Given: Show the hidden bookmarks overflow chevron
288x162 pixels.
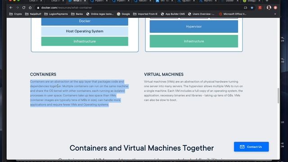Looking at the screenshot, I should 275,14.
